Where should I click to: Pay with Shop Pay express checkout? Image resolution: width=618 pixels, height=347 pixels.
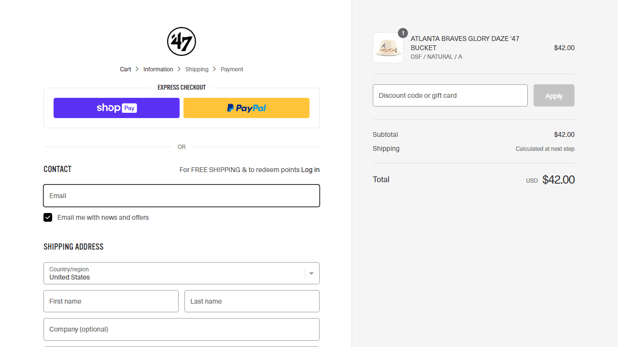pos(116,108)
